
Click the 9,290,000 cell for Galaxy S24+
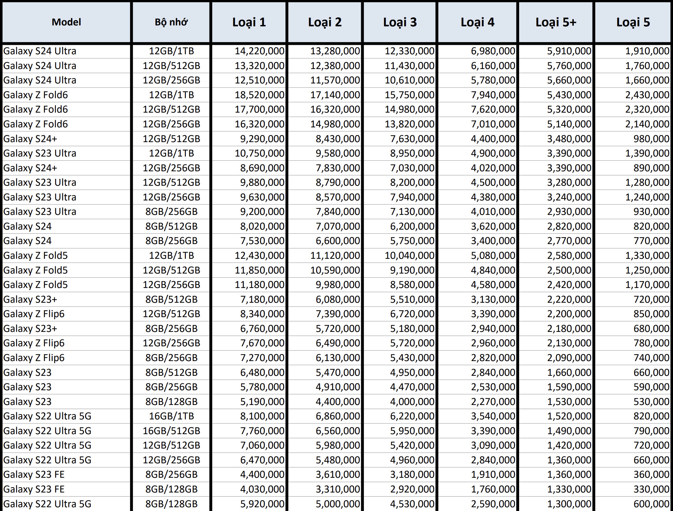249,139
